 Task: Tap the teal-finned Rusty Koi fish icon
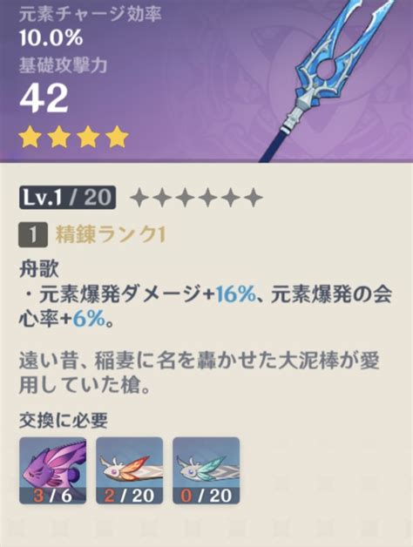click(x=206, y=469)
